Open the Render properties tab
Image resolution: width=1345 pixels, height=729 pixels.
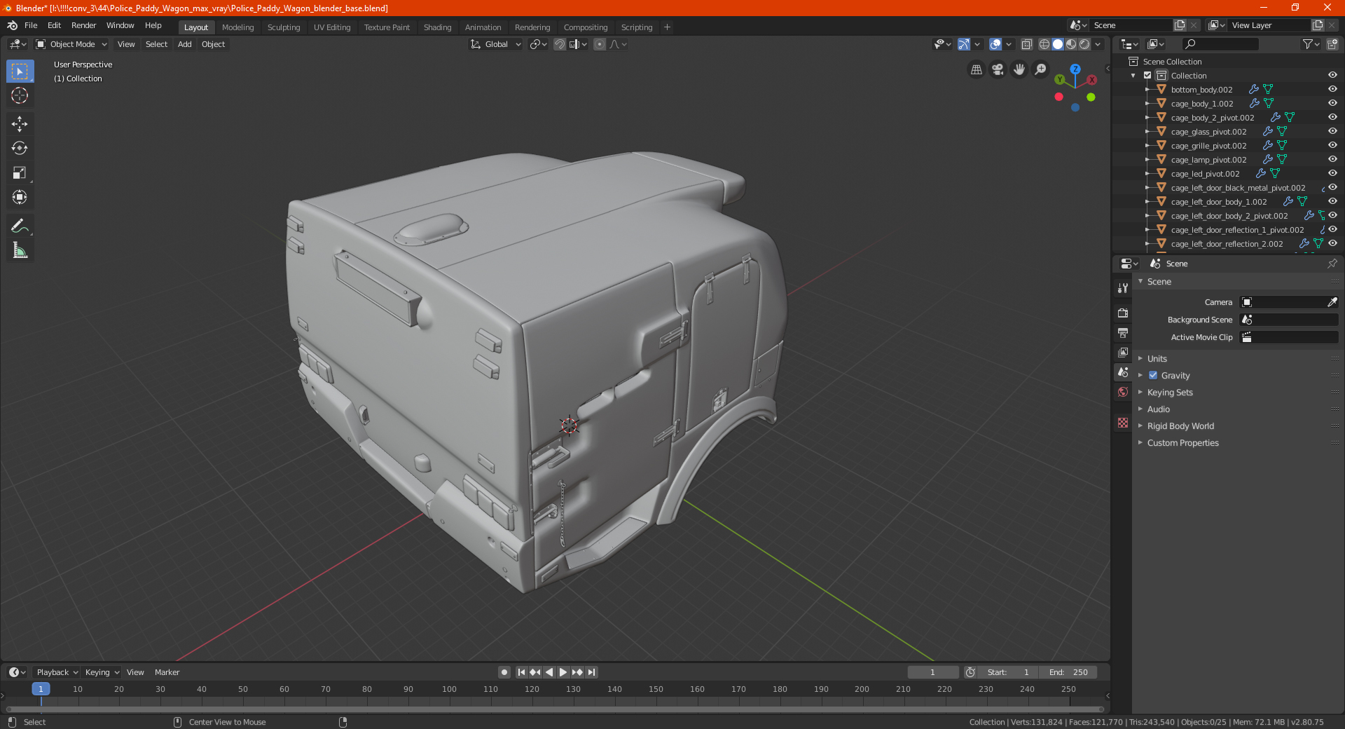[x=1123, y=313]
